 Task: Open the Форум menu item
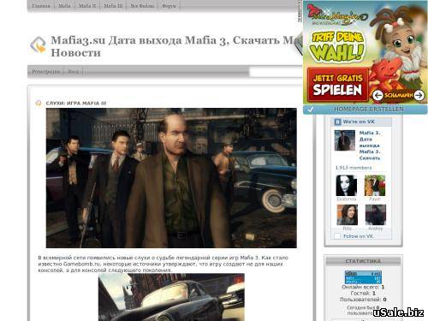pos(169,6)
